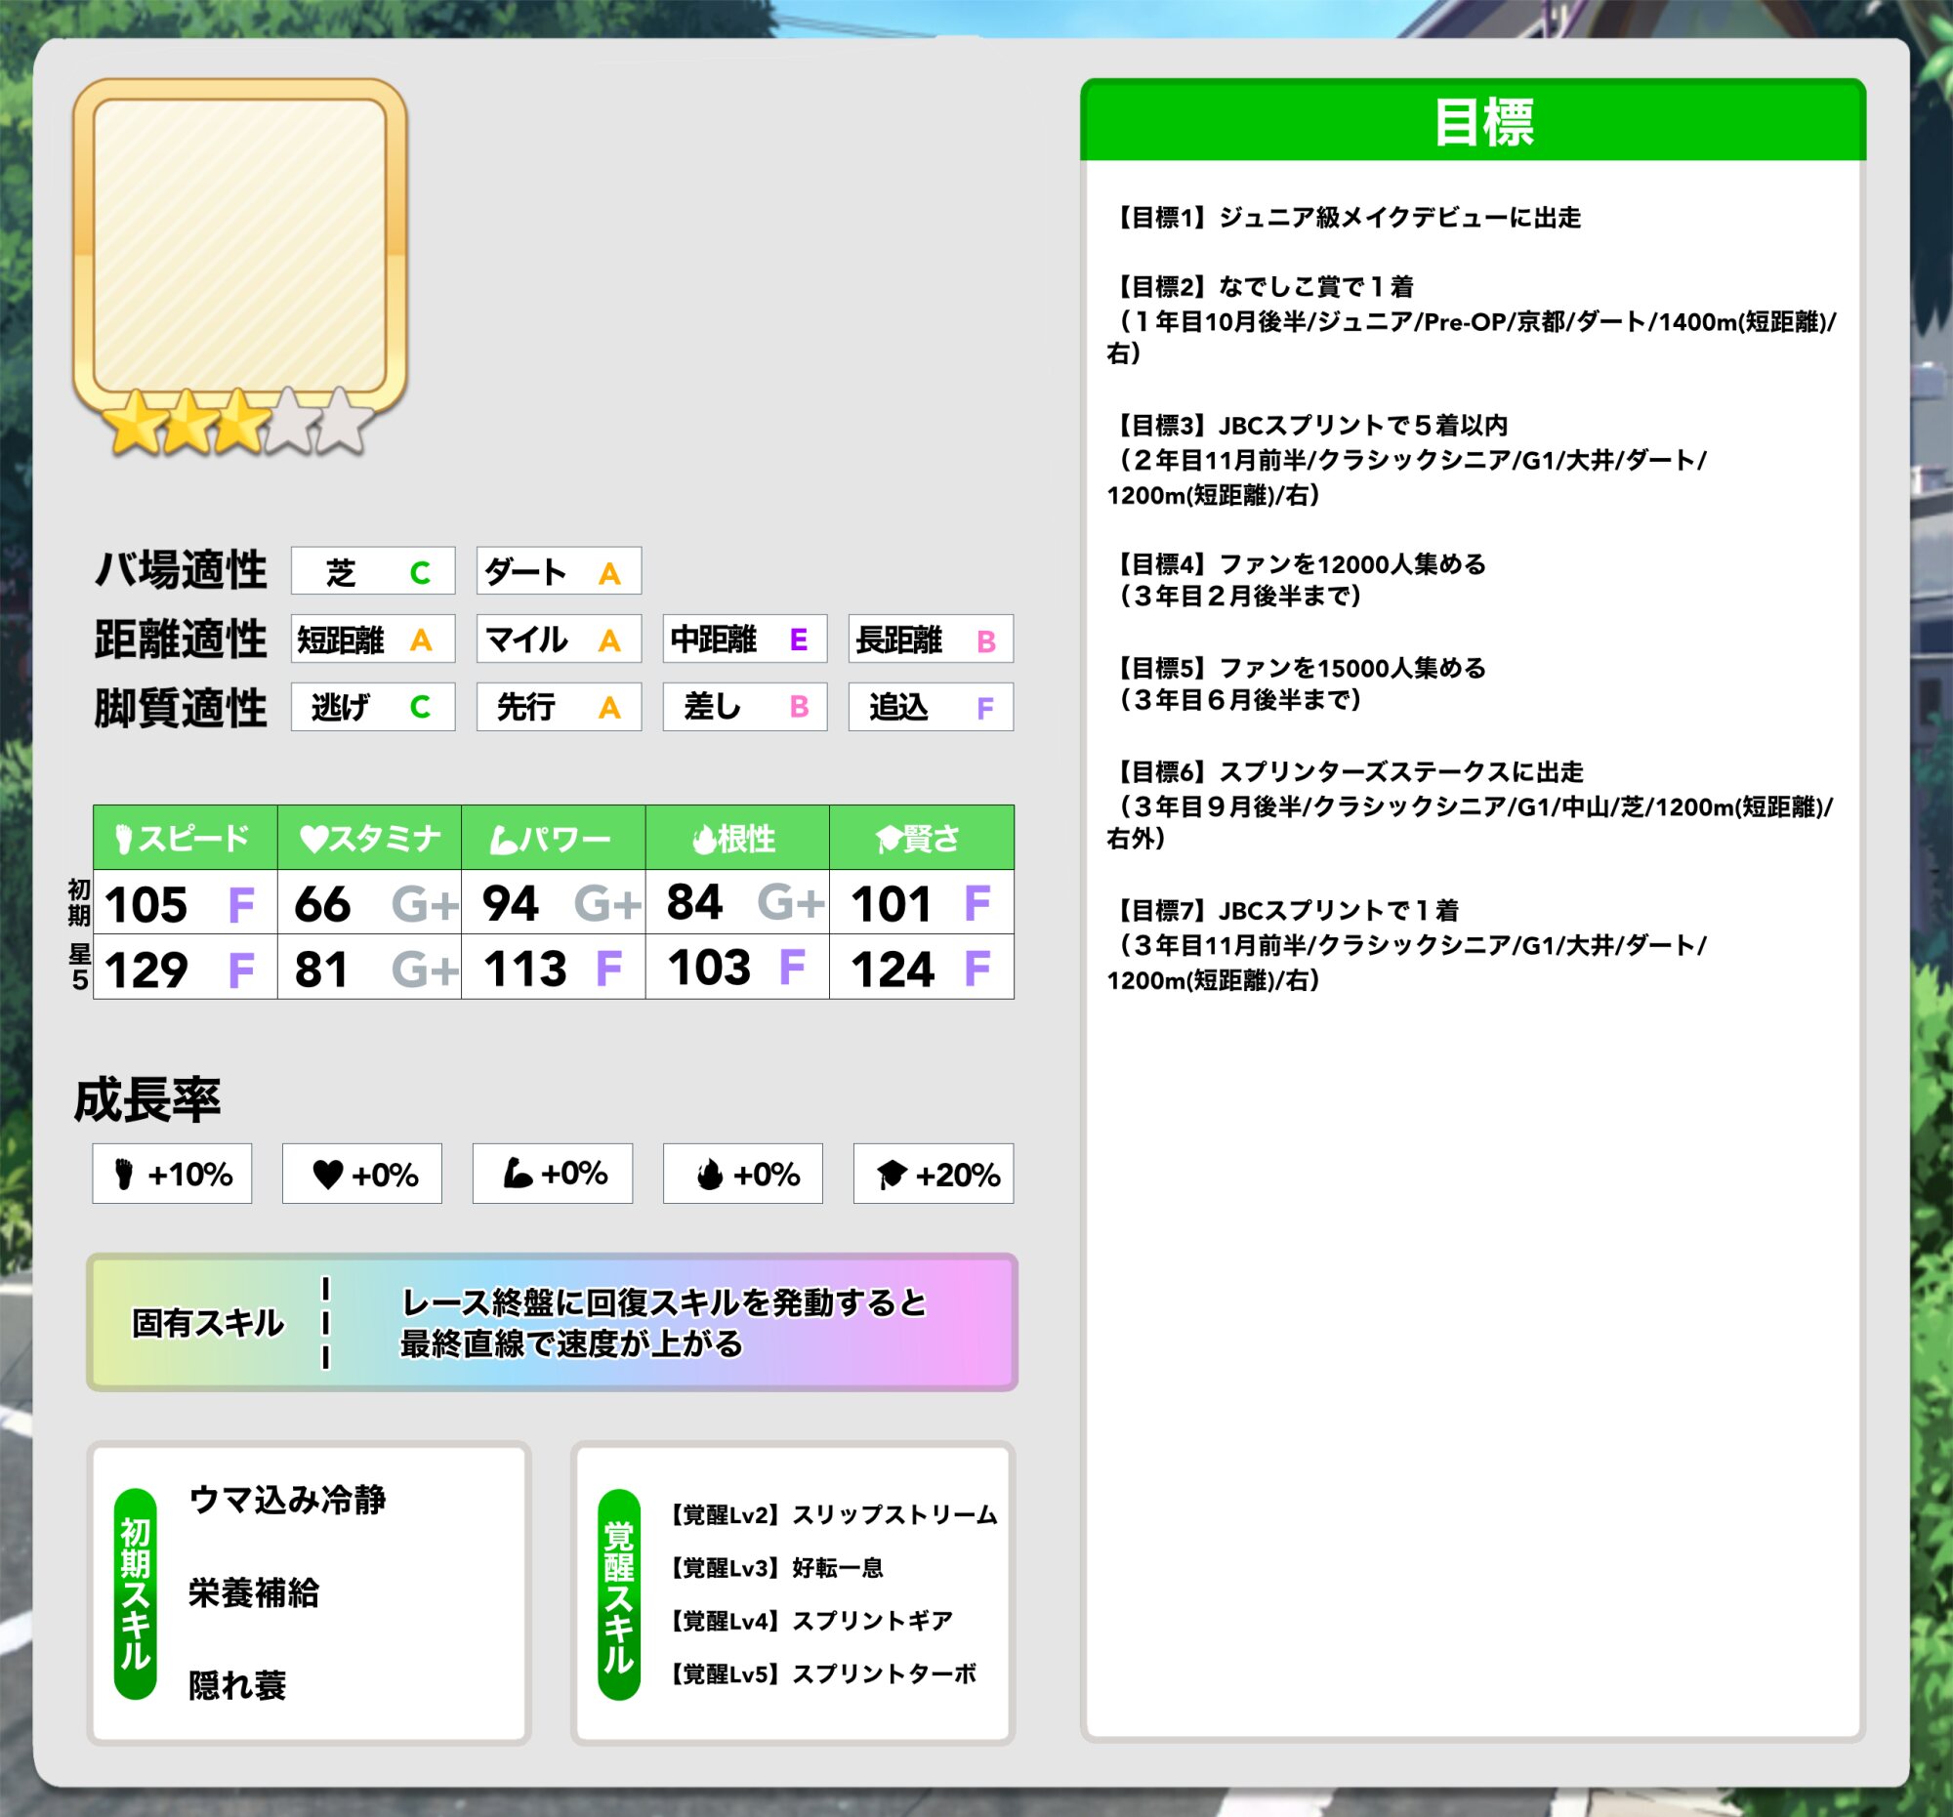Click 【目標5】ファンを15000人集める
The height and width of the screenshot is (1817, 1953).
[1297, 668]
